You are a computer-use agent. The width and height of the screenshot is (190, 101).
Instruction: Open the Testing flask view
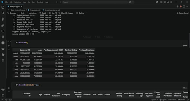[3, 37]
